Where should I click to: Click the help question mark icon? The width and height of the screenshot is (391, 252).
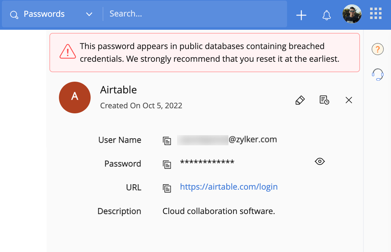[378, 49]
